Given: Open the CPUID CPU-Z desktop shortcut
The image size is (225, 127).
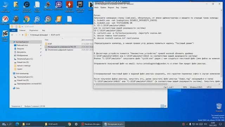Looking at the screenshot, I should click(x=59, y=6).
